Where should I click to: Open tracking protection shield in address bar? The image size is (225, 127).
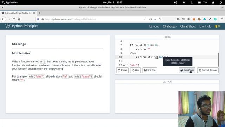point(38,19)
